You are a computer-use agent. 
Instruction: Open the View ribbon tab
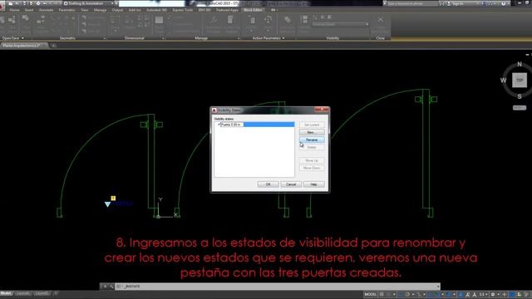[85, 10]
